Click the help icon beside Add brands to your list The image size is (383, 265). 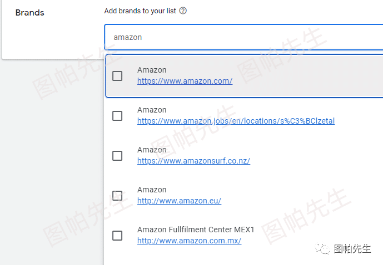click(x=183, y=11)
